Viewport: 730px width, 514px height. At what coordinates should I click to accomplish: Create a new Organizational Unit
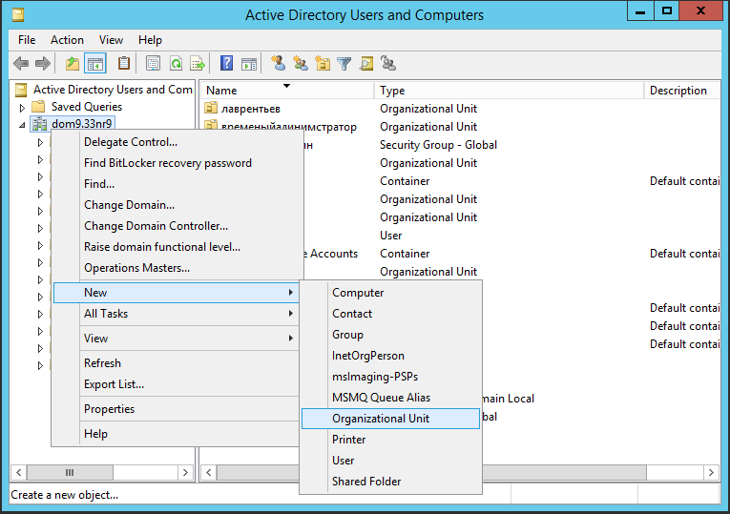tap(390, 419)
